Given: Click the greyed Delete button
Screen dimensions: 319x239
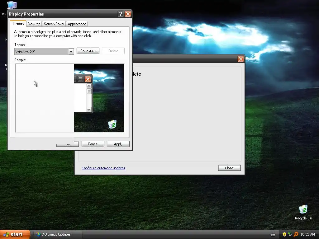Looking at the screenshot, I should (113, 51).
